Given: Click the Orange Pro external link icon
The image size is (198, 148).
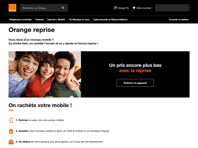Looking at the screenshot, I should 115,8.
